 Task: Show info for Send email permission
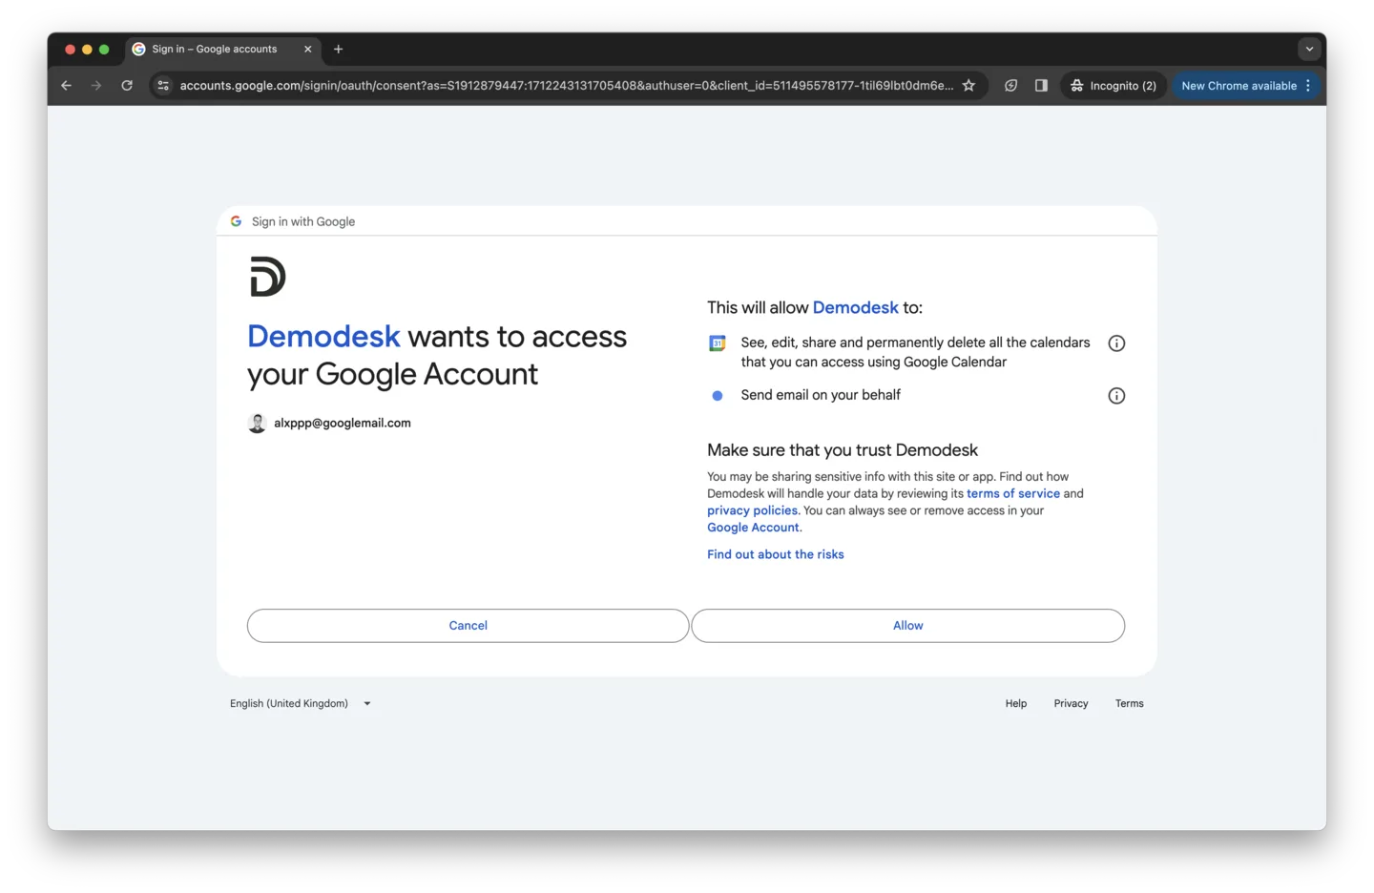point(1116,396)
